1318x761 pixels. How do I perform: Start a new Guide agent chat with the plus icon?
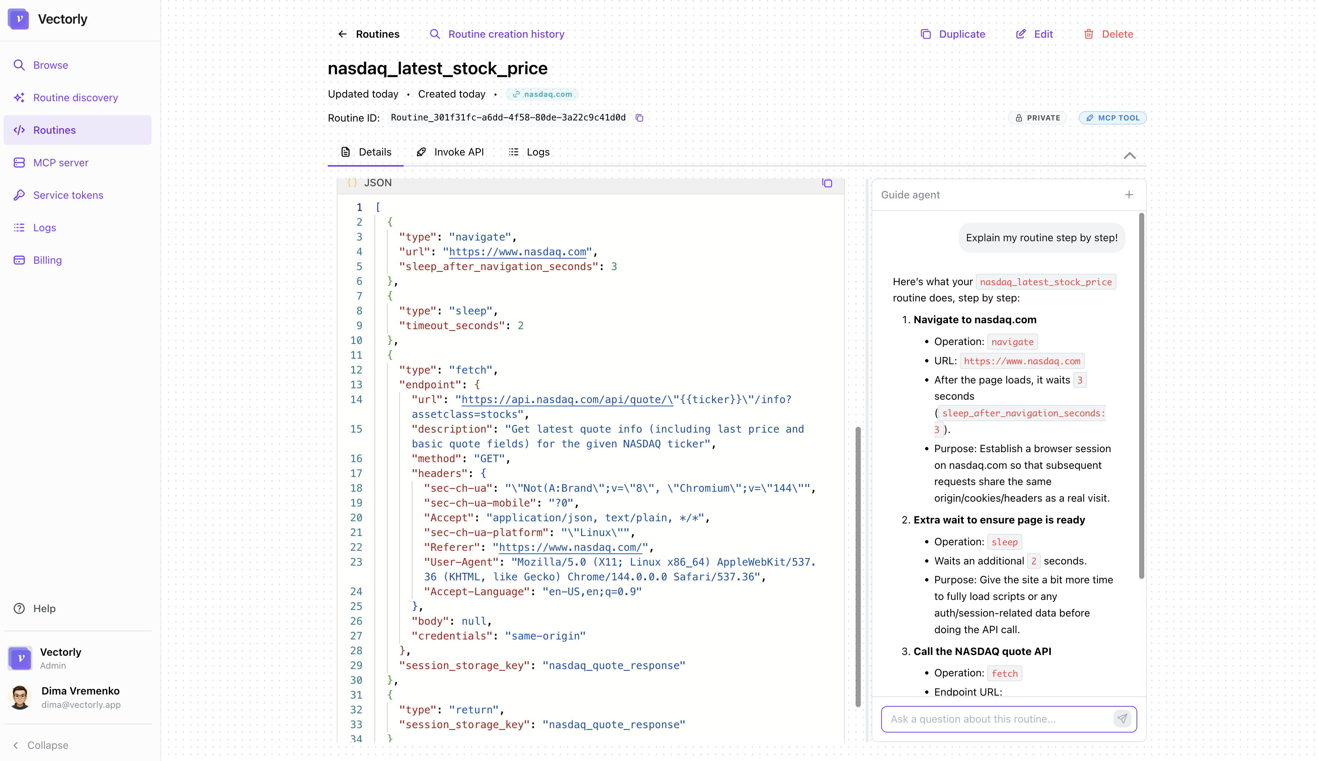pyautogui.click(x=1129, y=194)
